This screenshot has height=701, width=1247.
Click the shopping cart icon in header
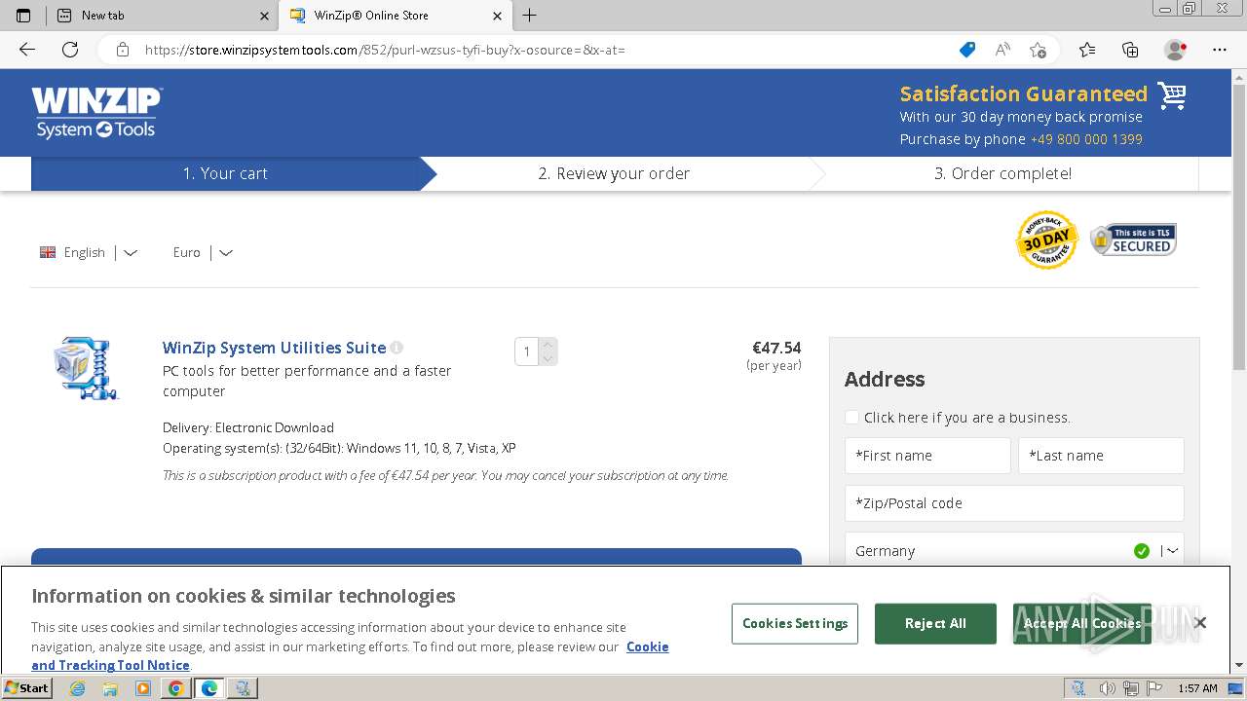[x=1171, y=95]
